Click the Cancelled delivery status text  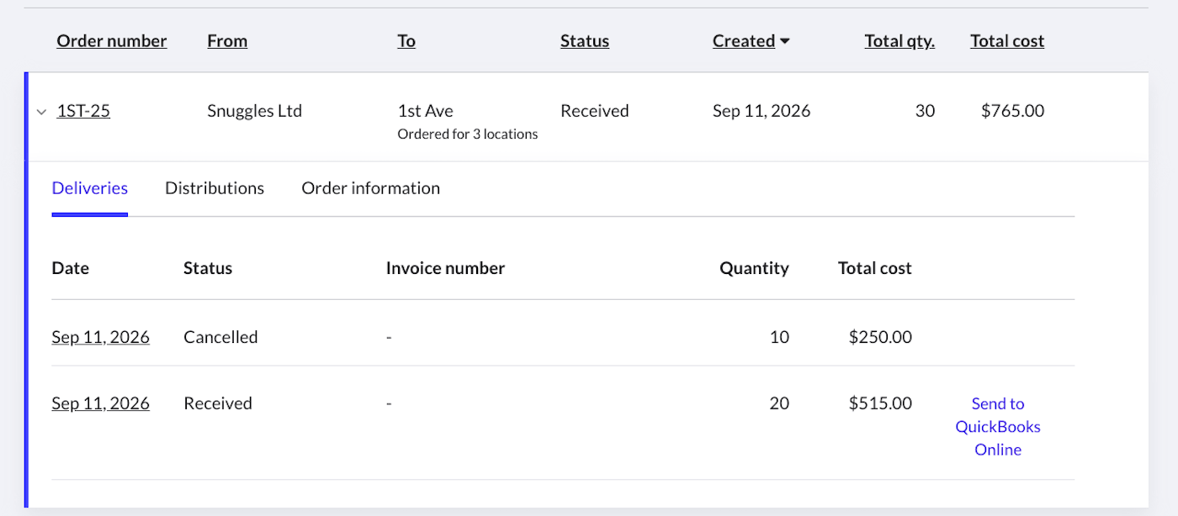tap(220, 337)
